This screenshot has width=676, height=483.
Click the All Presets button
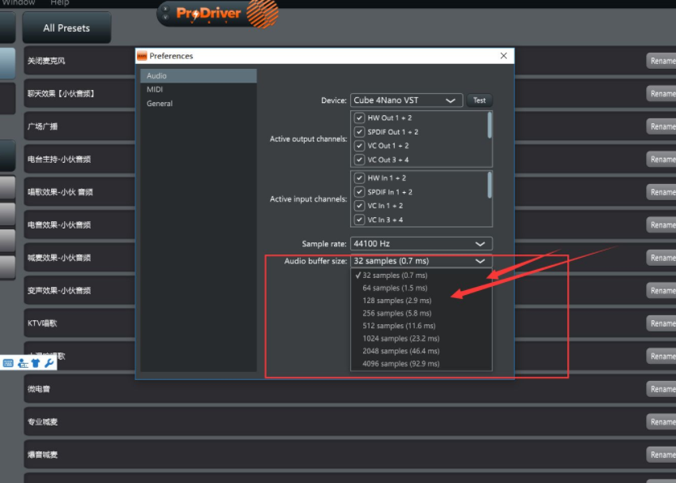click(x=66, y=28)
